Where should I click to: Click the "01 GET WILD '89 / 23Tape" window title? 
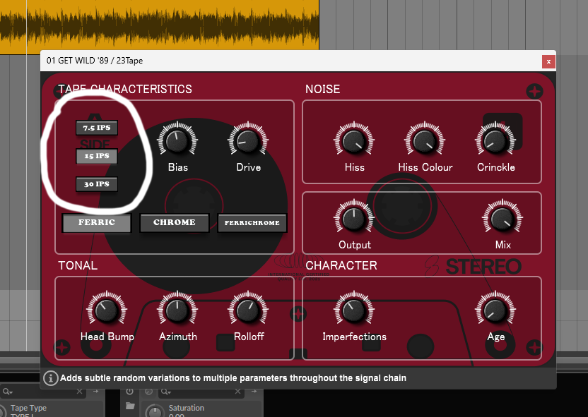pos(95,61)
